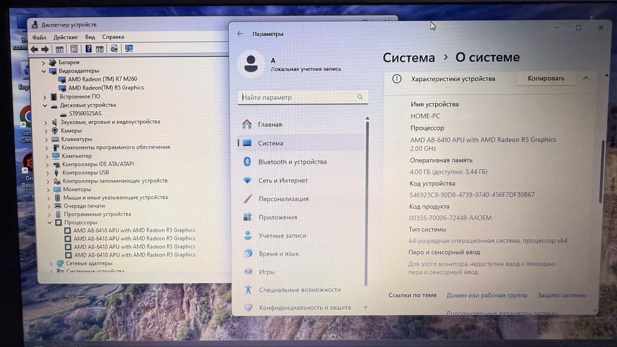This screenshot has width=617, height=347.
Task: Select Компоненты программного обеспечения in device tree
Action: pyautogui.click(x=116, y=147)
